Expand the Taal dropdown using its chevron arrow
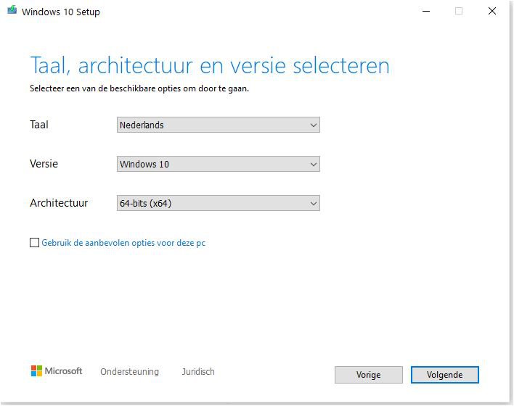The height and width of the screenshot is (406, 514). point(314,125)
